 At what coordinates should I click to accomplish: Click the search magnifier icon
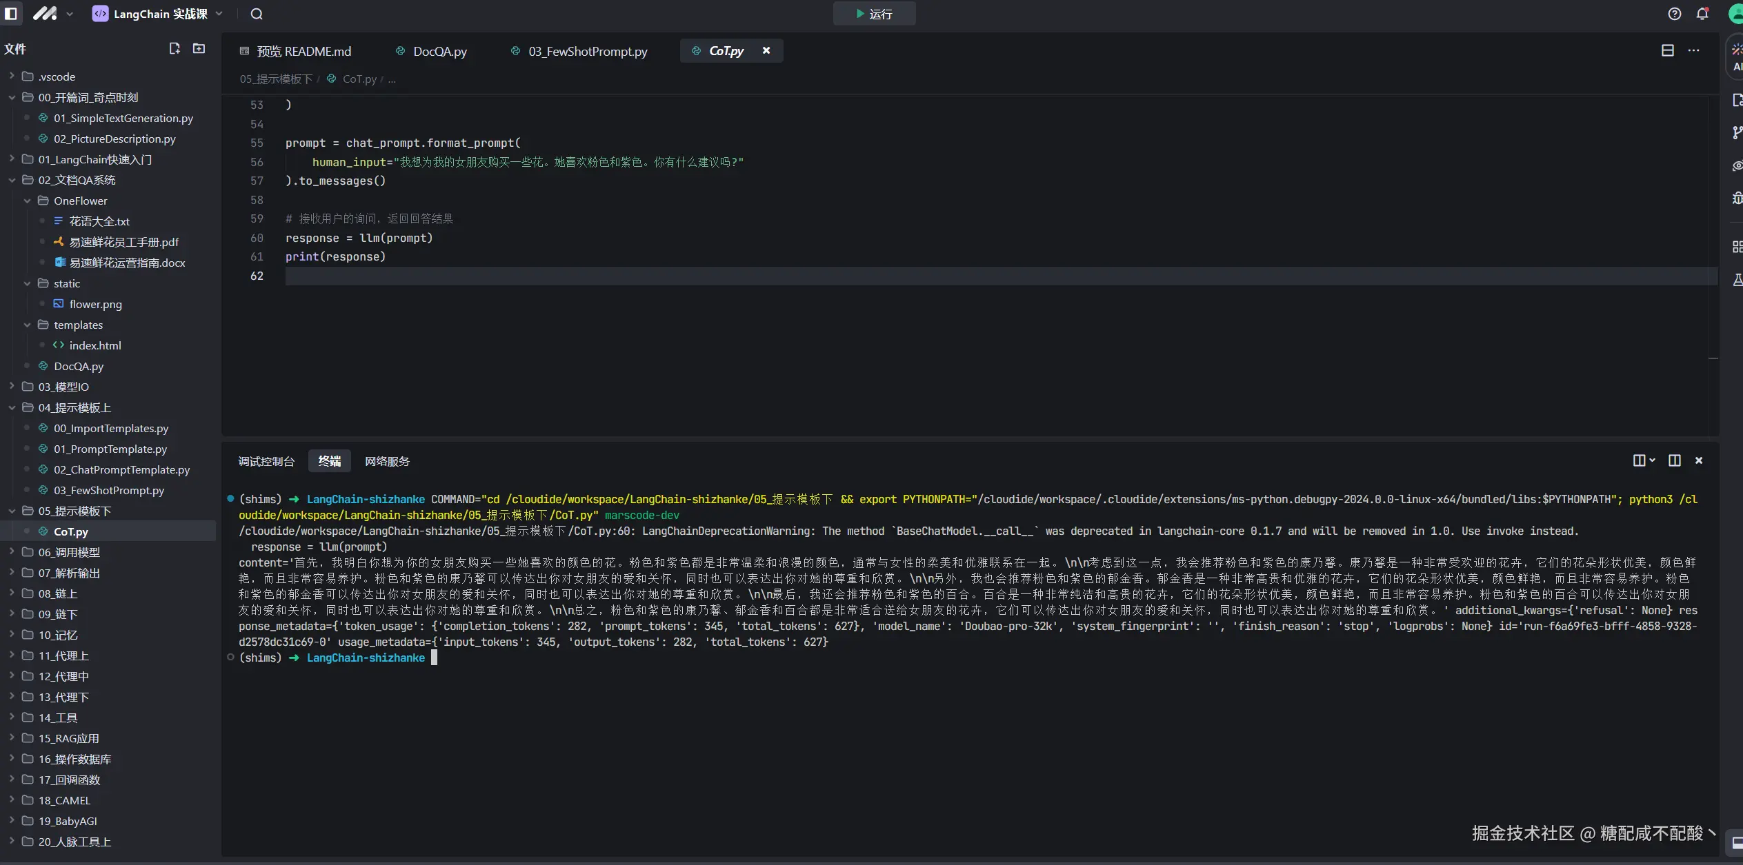click(x=257, y=14)
